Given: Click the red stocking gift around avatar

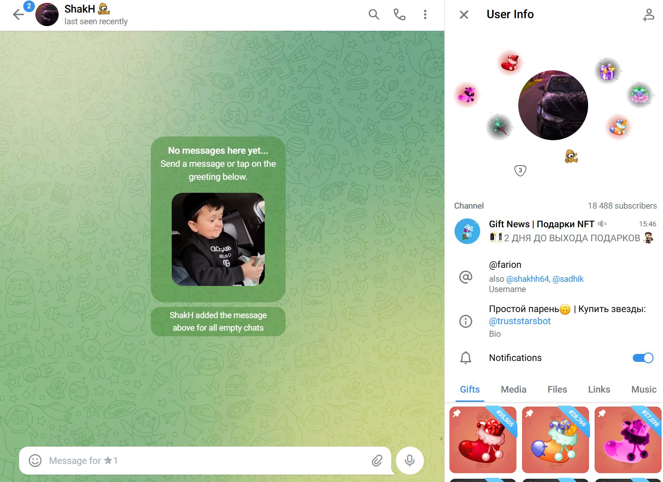Looking at the screenshot, I should 510,63.
